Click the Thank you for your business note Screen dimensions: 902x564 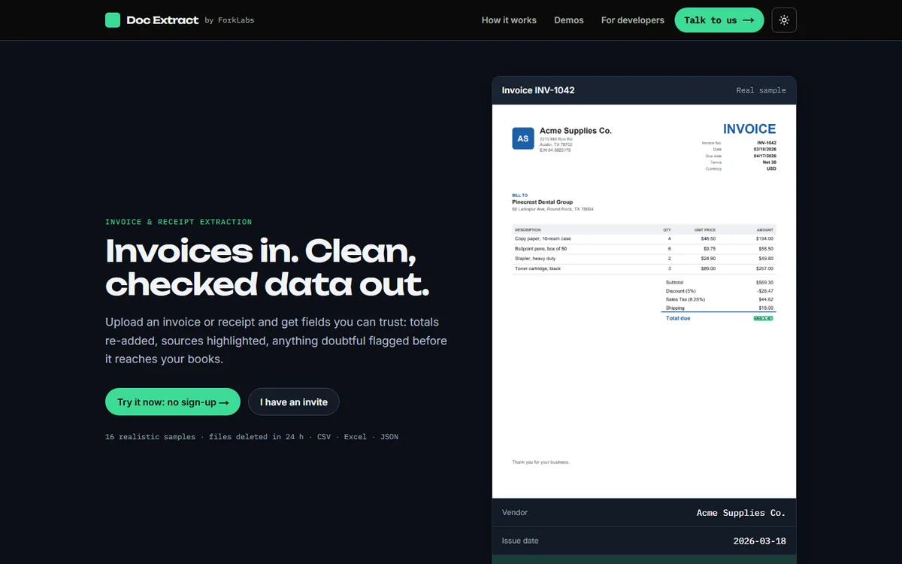[541, 462]
